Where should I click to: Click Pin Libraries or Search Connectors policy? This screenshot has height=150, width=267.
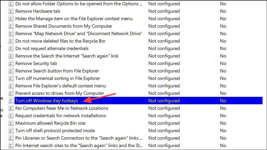coord(79,138)
